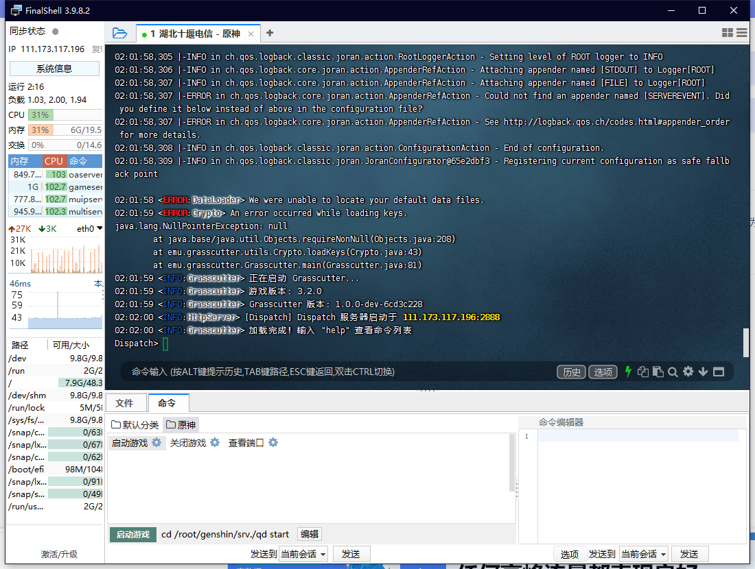Click into line 1 of command editor
The image size is (755, 569).
pyautogui.click(x=638, y=436)
